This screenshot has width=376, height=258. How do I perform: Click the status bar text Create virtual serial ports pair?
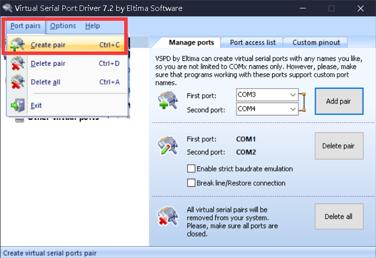[x=49, y=253]
